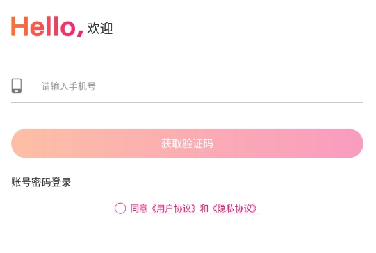Click the placeholder text 请输入手机号
376x253 pixels.
click(69, 86)
